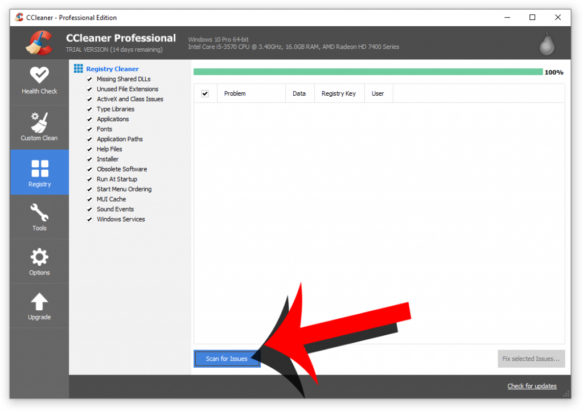583x411 pixels.
Task: Click the Intel Core i5-3570 hardware info line
Action: tap(293, 47)
